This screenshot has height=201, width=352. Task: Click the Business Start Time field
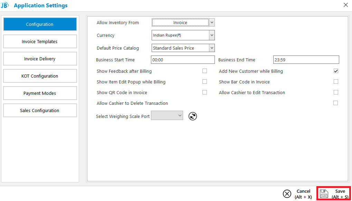point(183,60)
